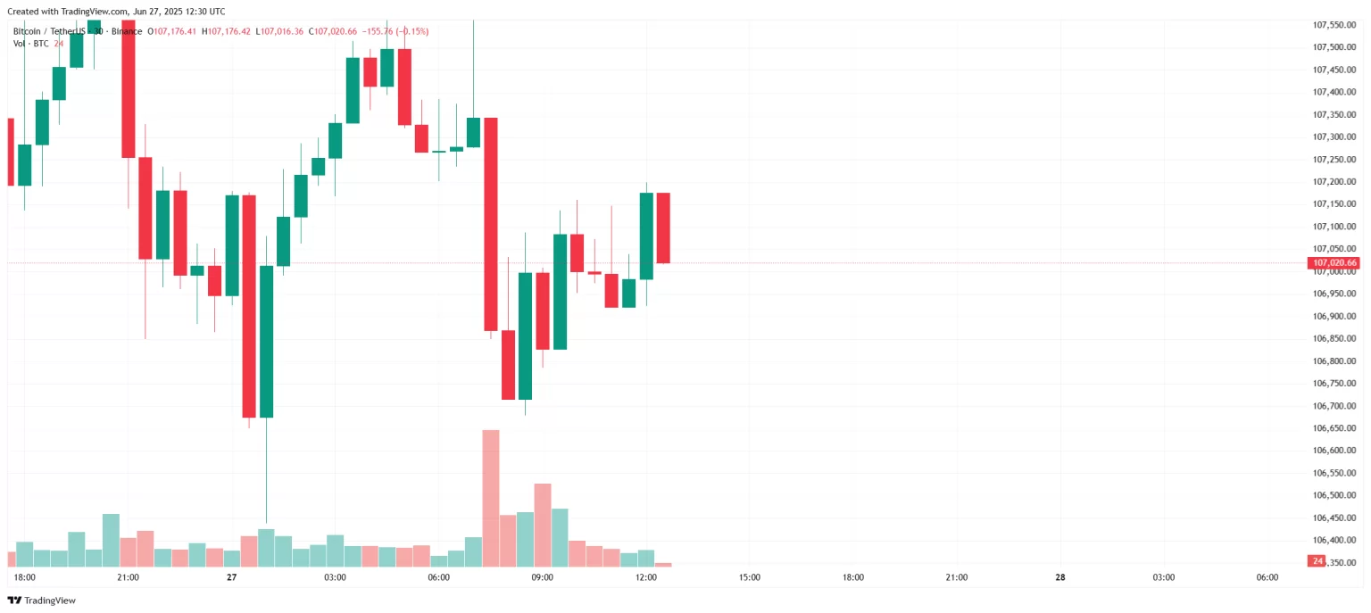Click the 'Created with TradingView.com' caption

tap(116, 12)
